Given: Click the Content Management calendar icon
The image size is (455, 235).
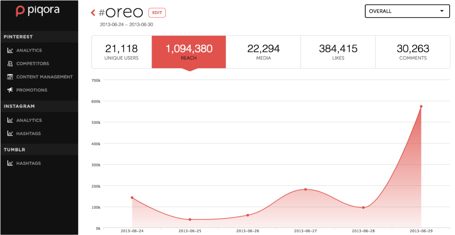Looking at the screenshot, I should tap(10, 77).
